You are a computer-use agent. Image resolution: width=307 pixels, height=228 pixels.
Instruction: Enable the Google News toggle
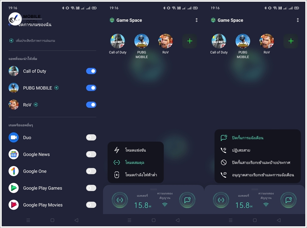[91, 154]
